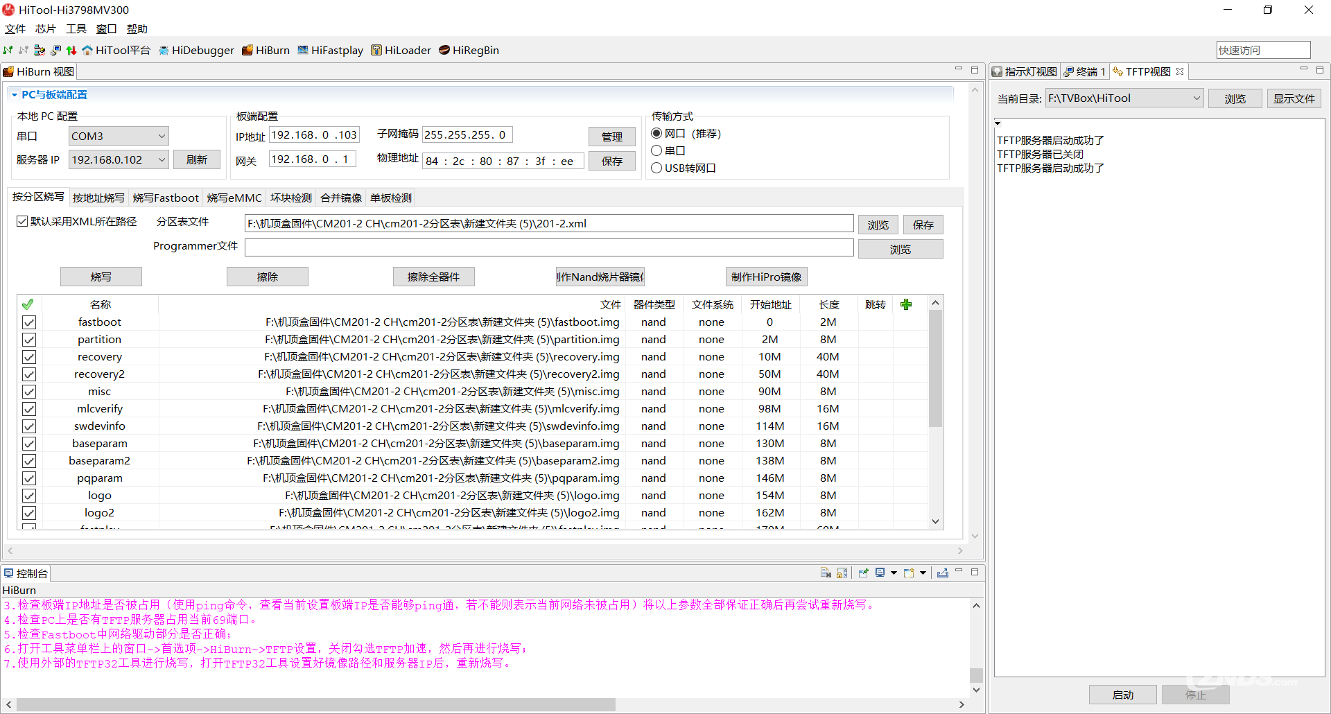Click the terminal toolbar icon with the monitor
The width and height of the screenshot is (1331, 714).
55,50
